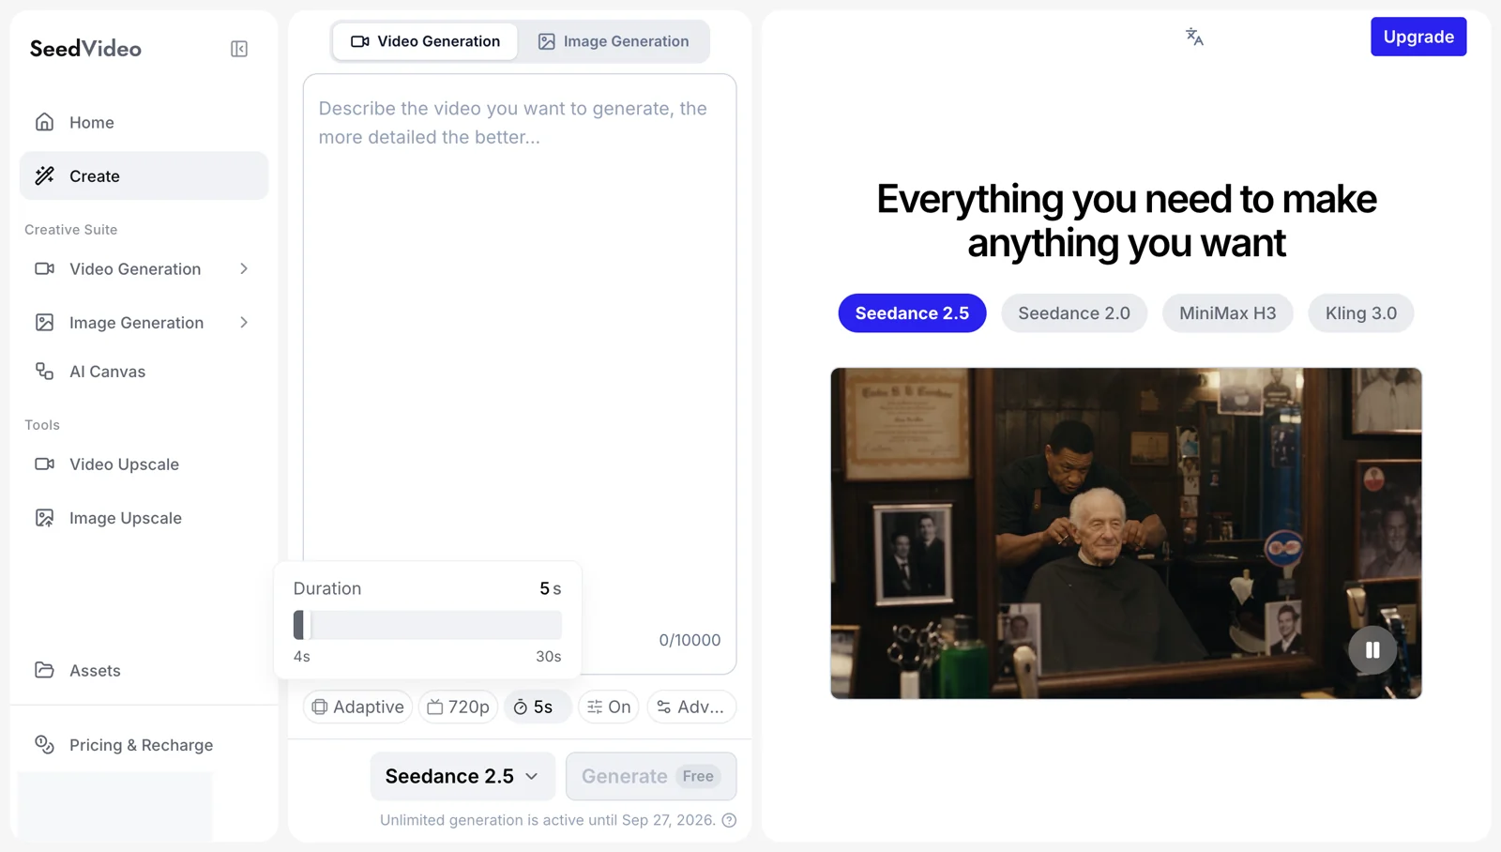Image resolution: width=1501 pixels, height=852 pixels.
Task: Click the help icon beside unlimited generation note
Action: click(729, 820)
